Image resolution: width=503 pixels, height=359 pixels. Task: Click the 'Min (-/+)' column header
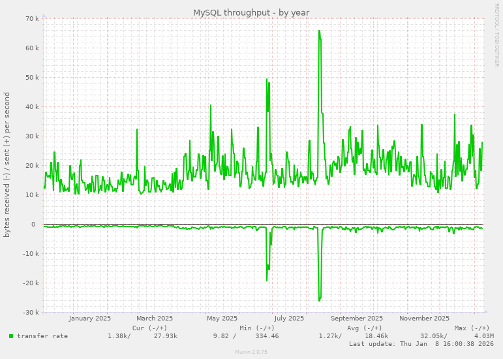257,328
